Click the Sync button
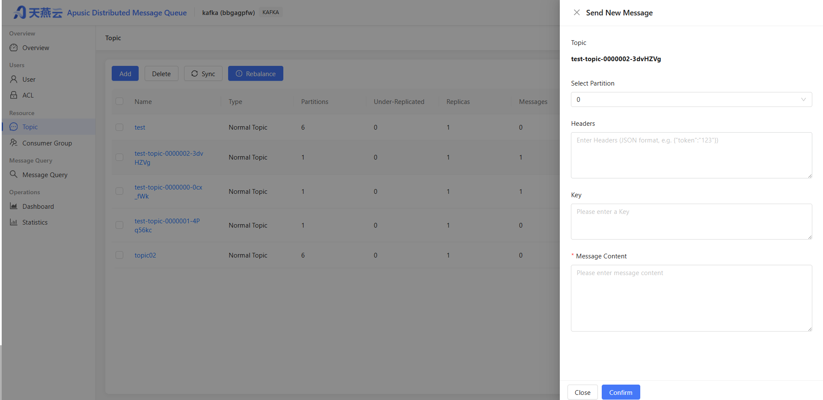The image size is (823, 400). pyautogui.click(x=203, y=74)
